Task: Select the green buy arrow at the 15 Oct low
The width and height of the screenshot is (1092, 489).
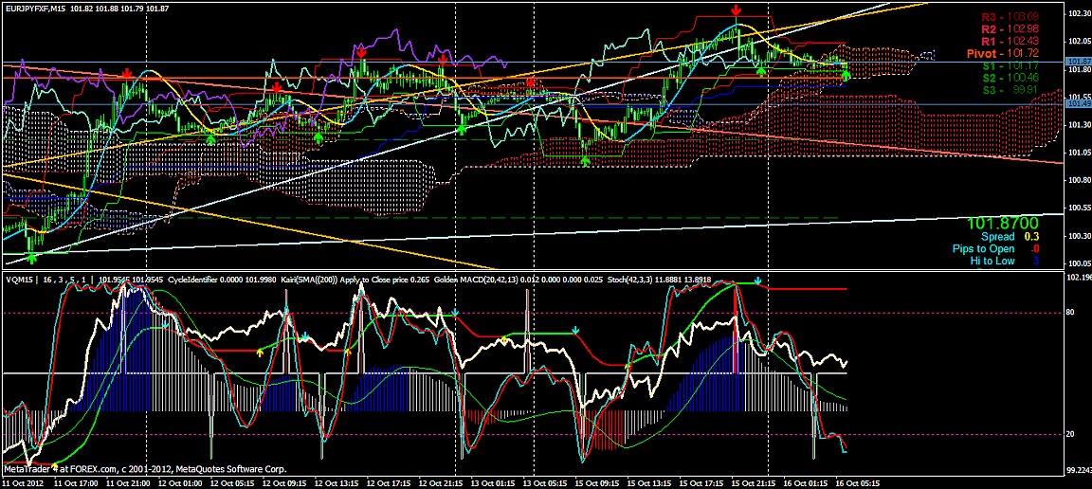Action: (x=586, y=161)
